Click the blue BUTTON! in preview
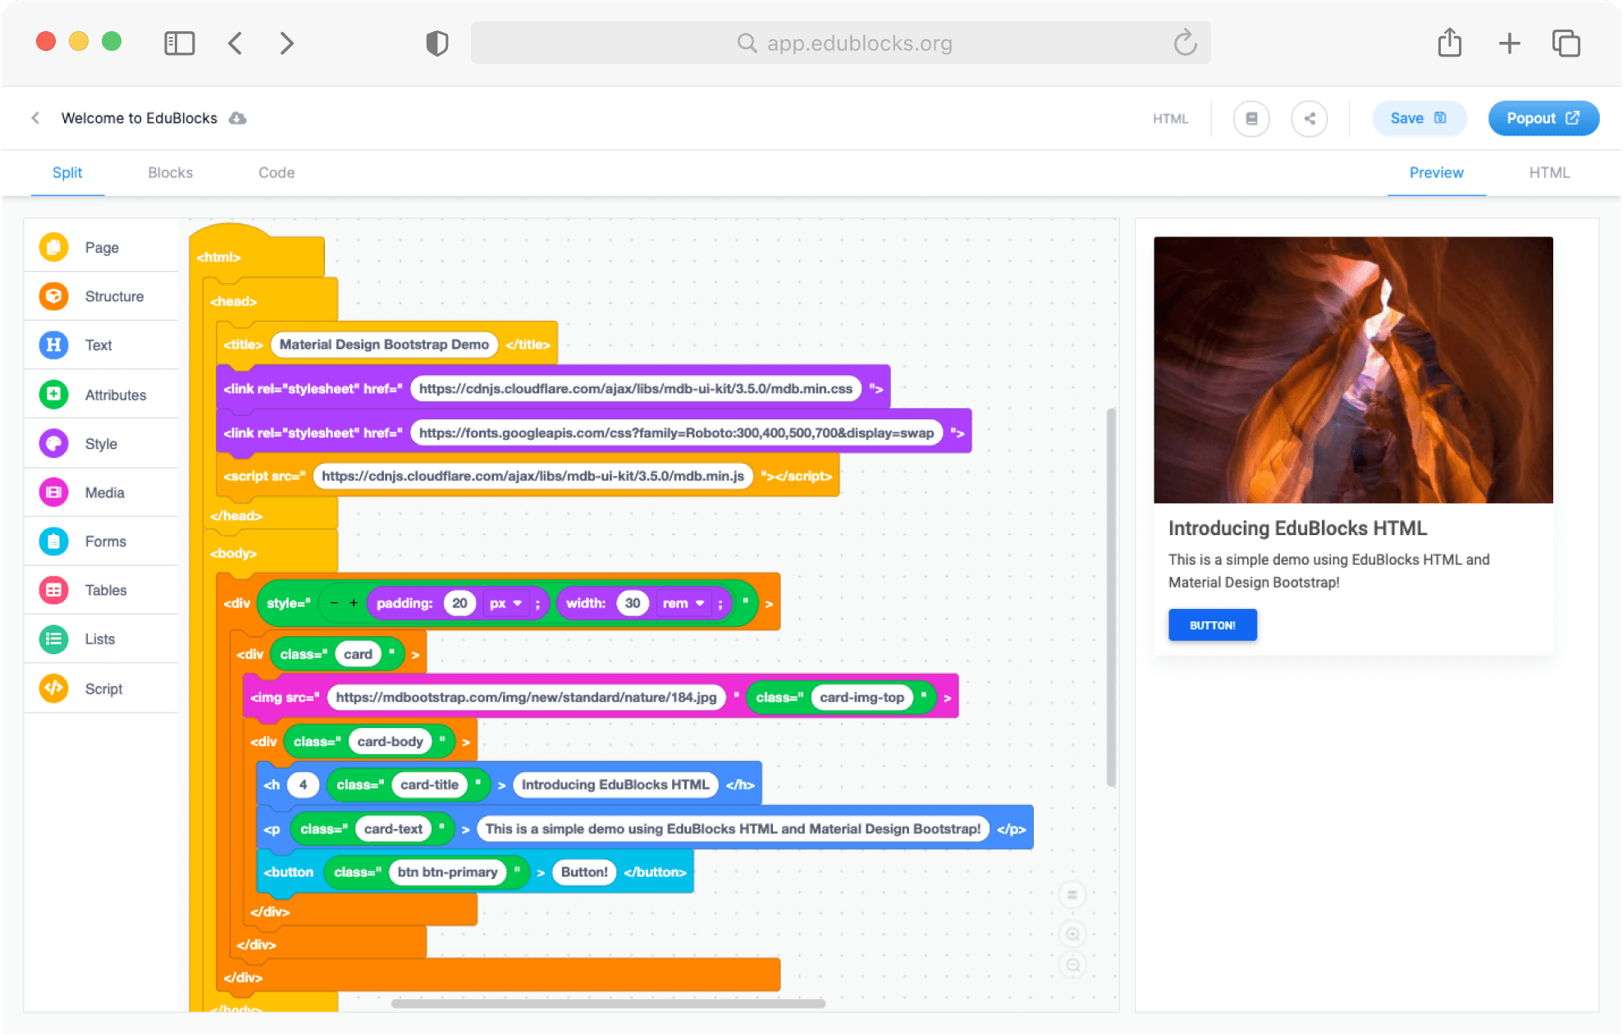Image resolution: width=1623 pixels, height=1035 pixels. coord(1213,625)
